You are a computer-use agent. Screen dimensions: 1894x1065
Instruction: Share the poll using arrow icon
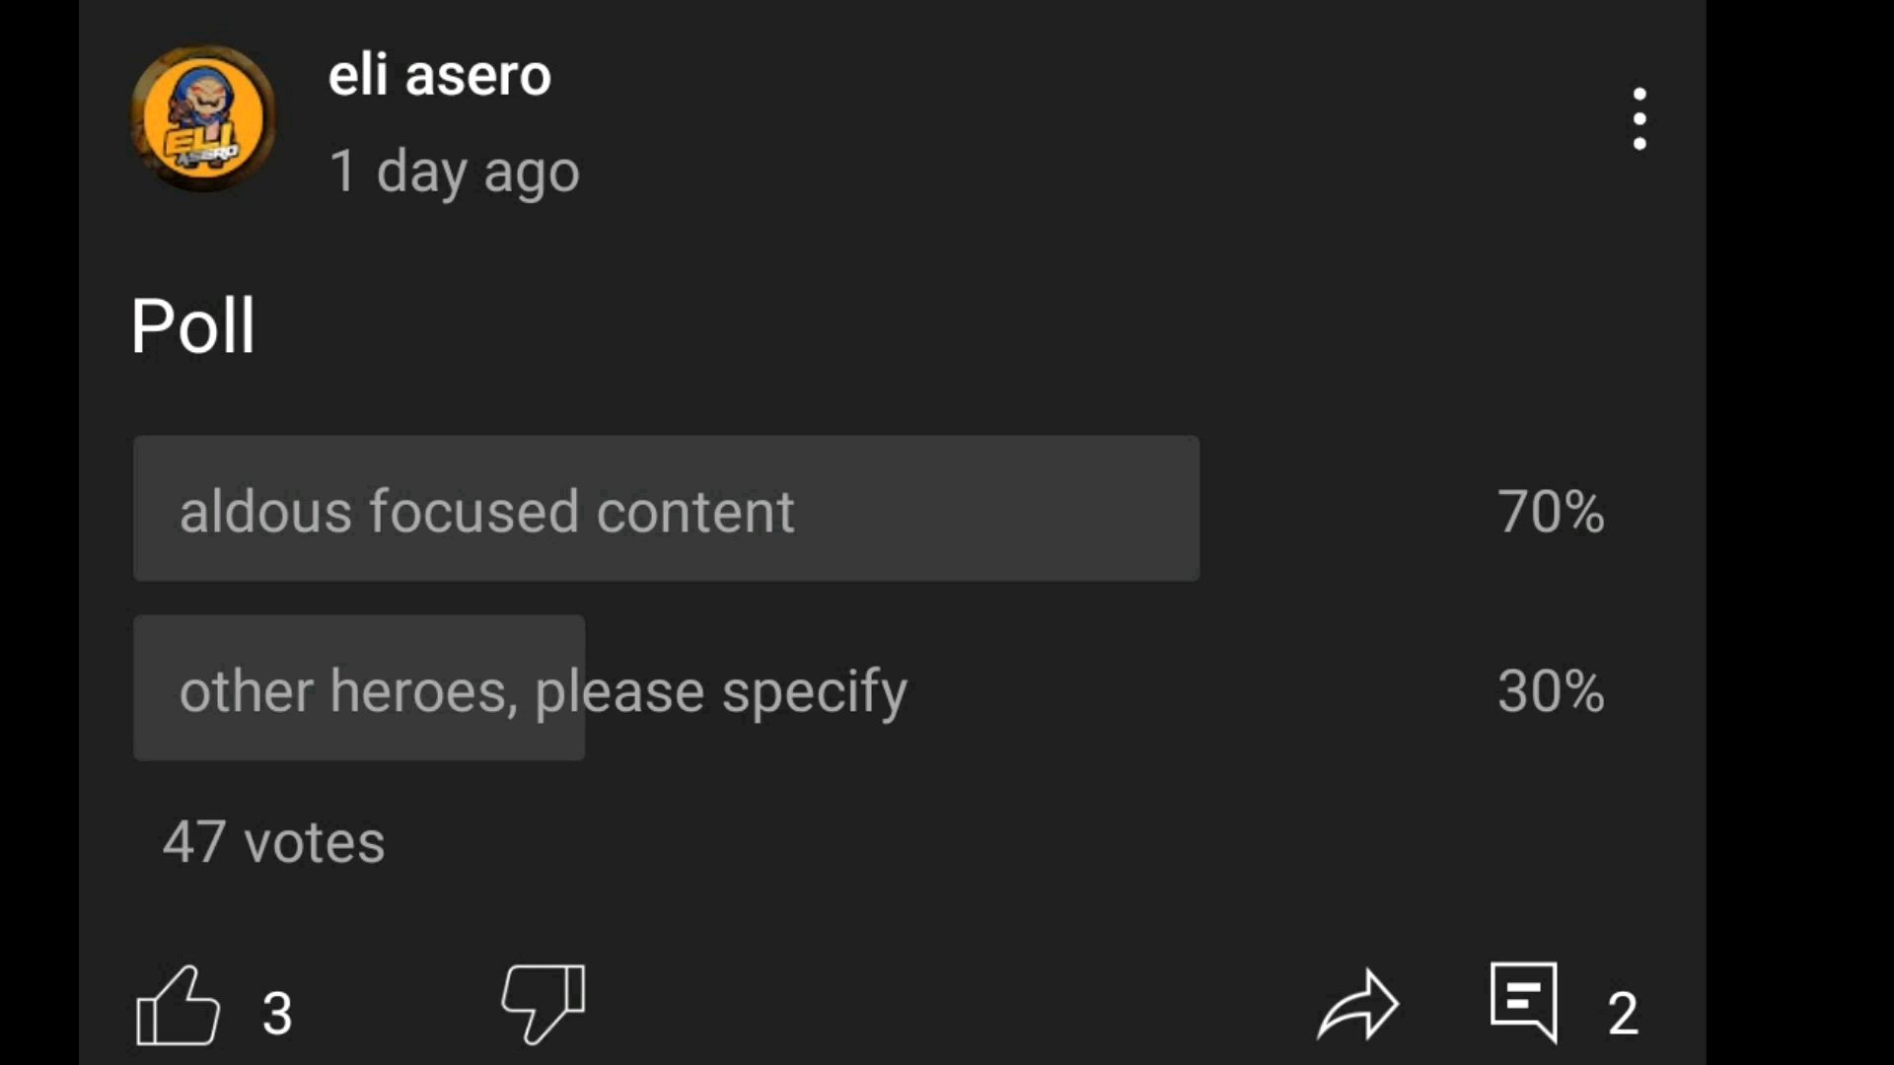click(x=1358, y=1006)
